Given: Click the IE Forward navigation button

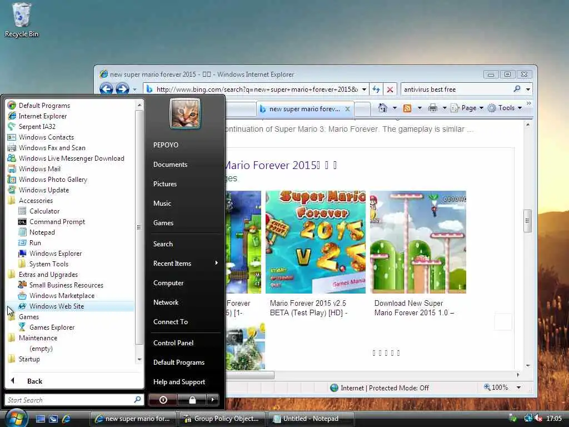Looking at the screenshot, I should coord(122,89).
